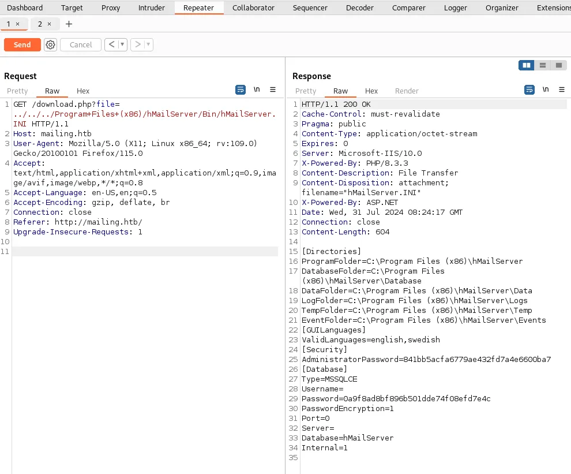Viewport: 571px width, 474px height.
Task: Open Repeater request settings gear
Action: click(x=50, y=44)
